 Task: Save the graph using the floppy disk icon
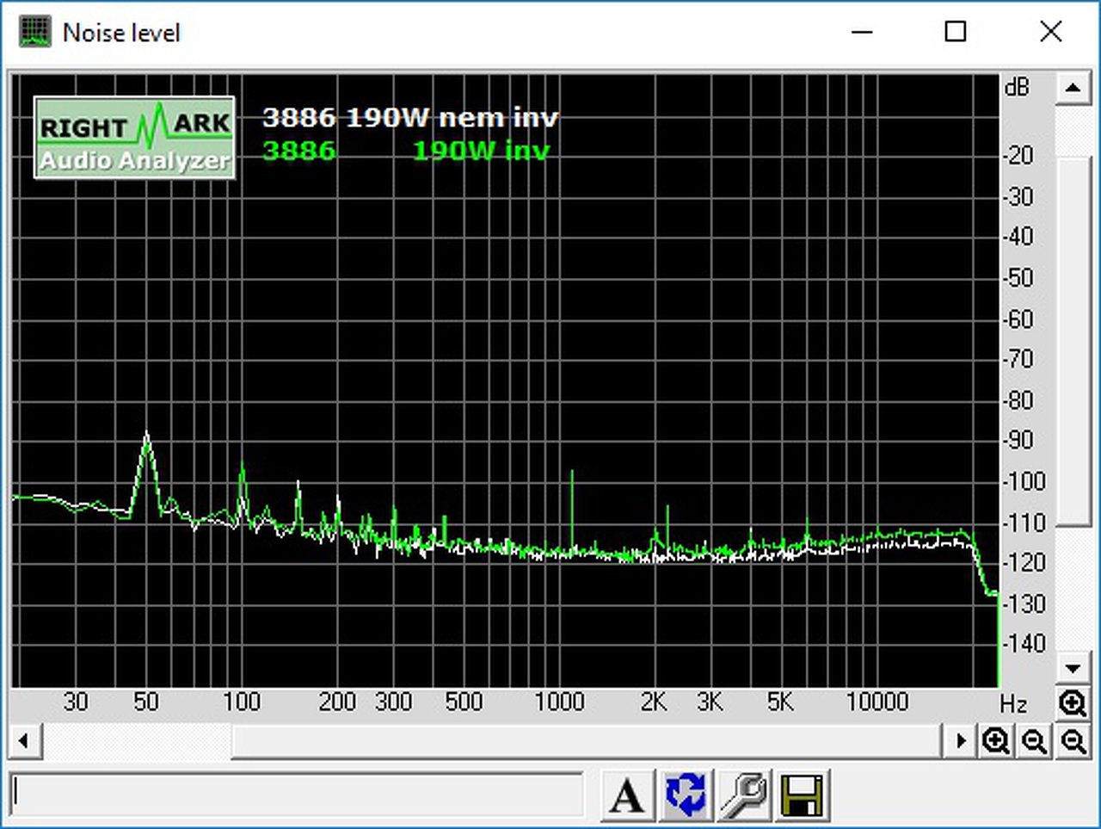click(801, 795)
